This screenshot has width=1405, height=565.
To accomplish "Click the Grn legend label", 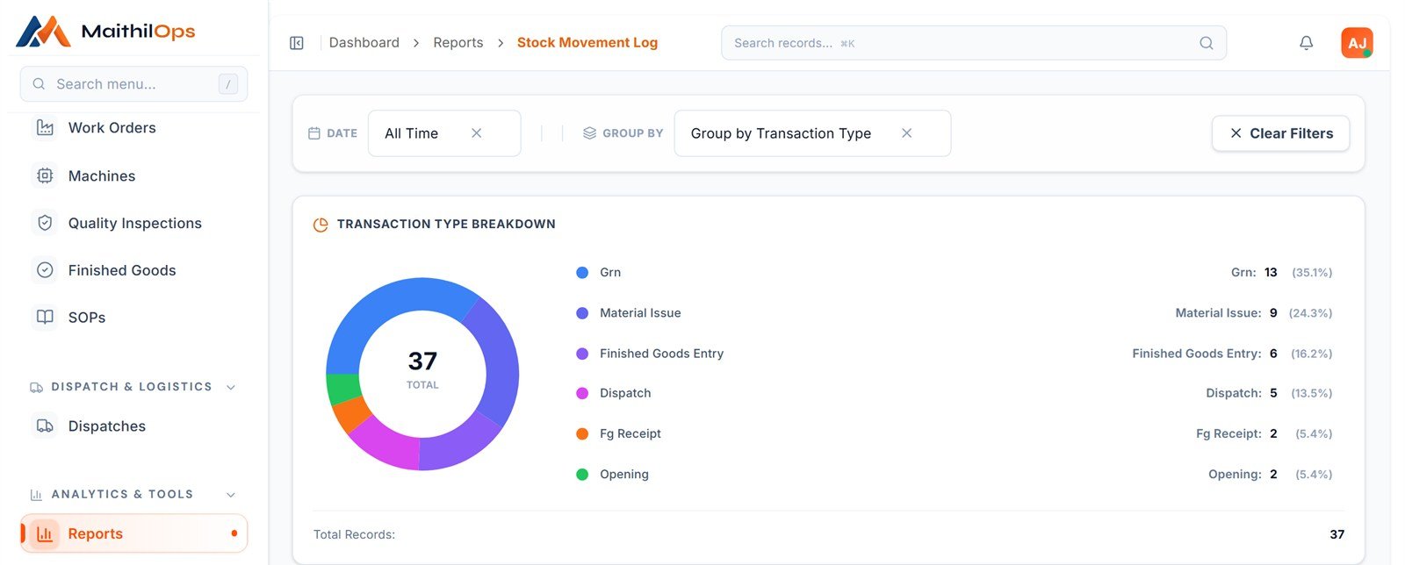I will point(610,273).
